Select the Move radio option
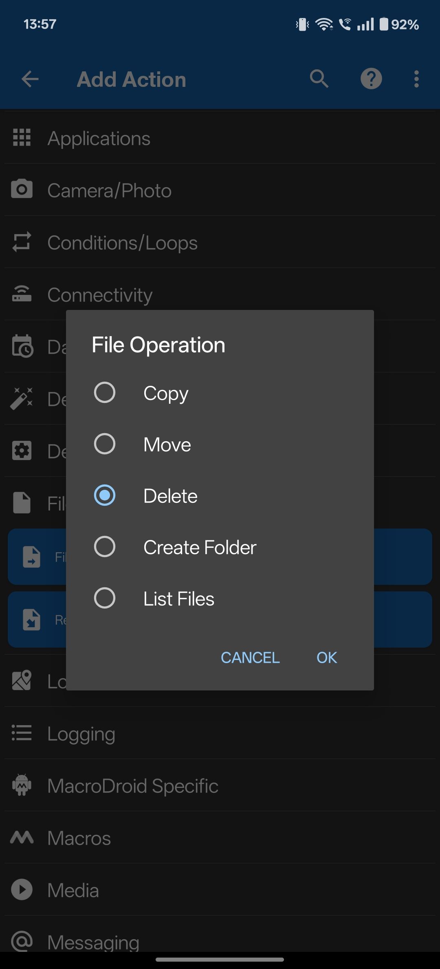 pyautogui.click(x=105, y=444)
